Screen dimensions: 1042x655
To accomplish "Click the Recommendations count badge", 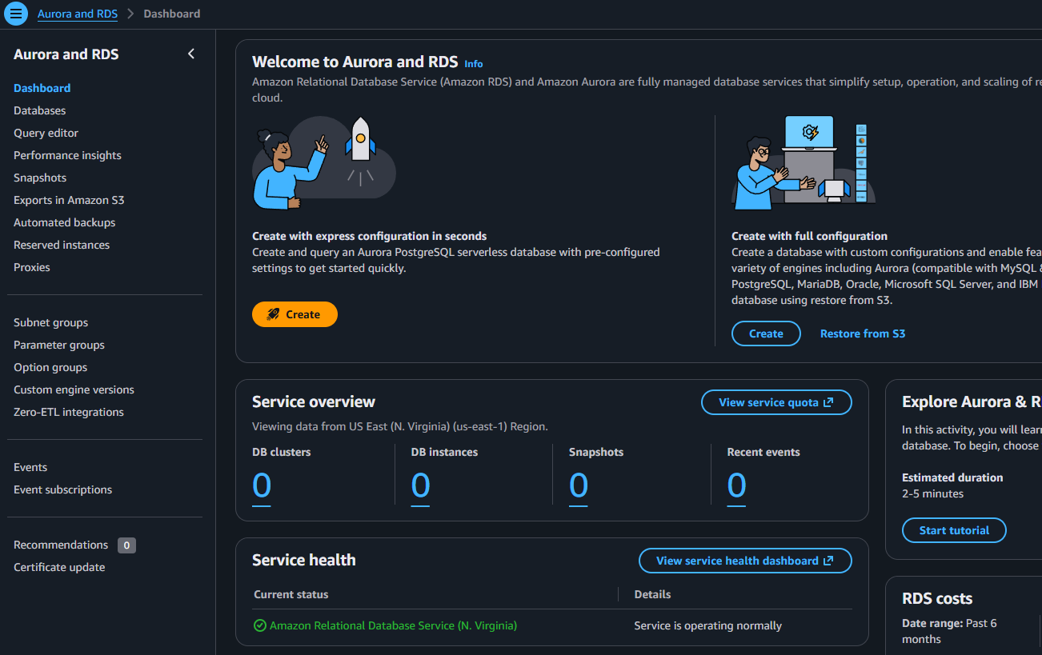I will (x=126, y=545).
